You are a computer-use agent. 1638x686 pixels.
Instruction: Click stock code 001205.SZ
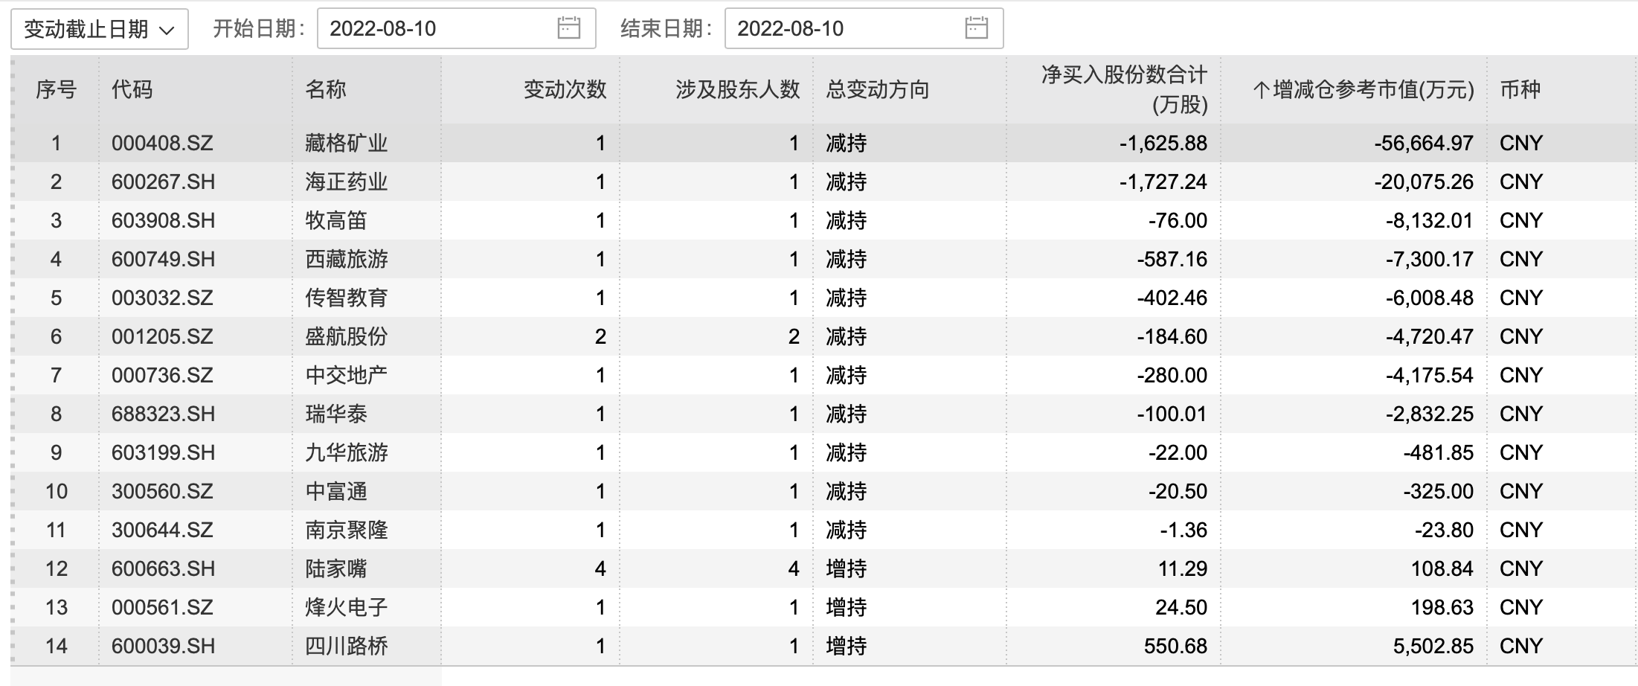pos(162,336)
